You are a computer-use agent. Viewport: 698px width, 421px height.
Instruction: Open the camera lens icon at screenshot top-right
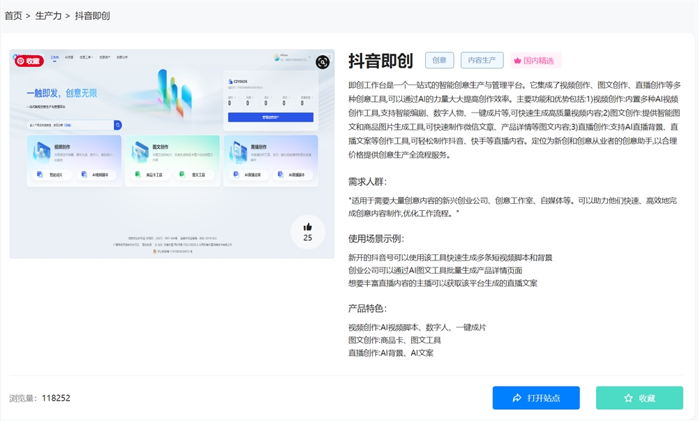(322, 63)
